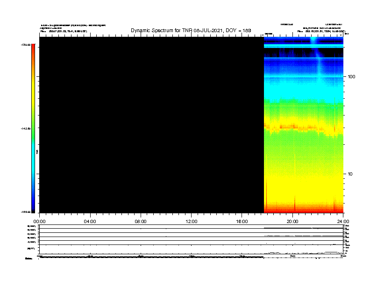The image size is (370, 285).
Task: Click the '08:00' time axis label
Action: 141,222
